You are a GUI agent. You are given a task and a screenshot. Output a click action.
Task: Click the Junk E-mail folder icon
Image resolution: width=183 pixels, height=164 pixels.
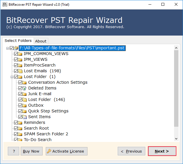[24, 94]
